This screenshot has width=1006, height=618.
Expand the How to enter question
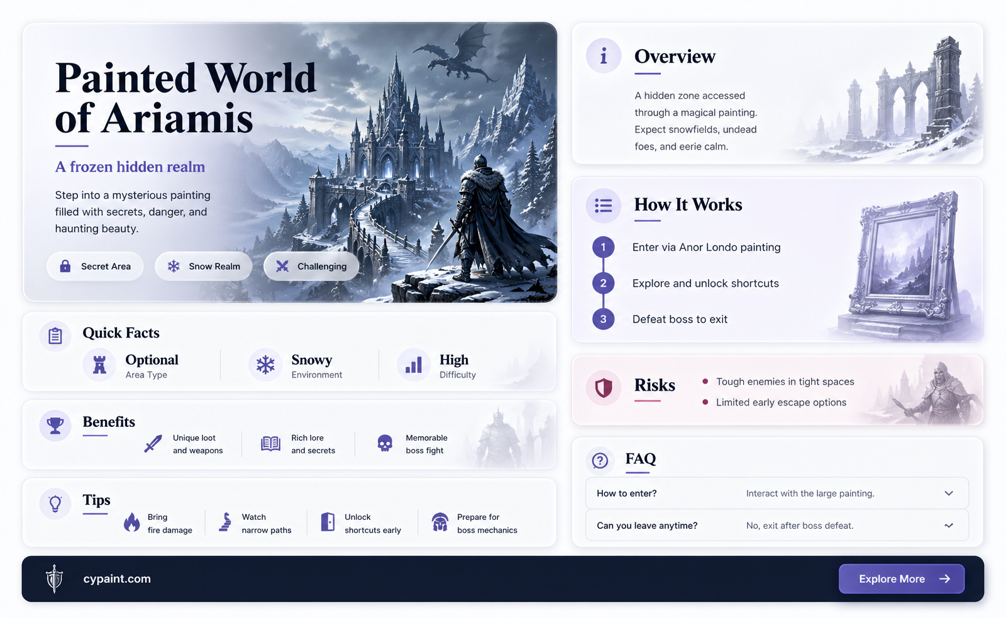pyautogui.click(x=777, y=494)
